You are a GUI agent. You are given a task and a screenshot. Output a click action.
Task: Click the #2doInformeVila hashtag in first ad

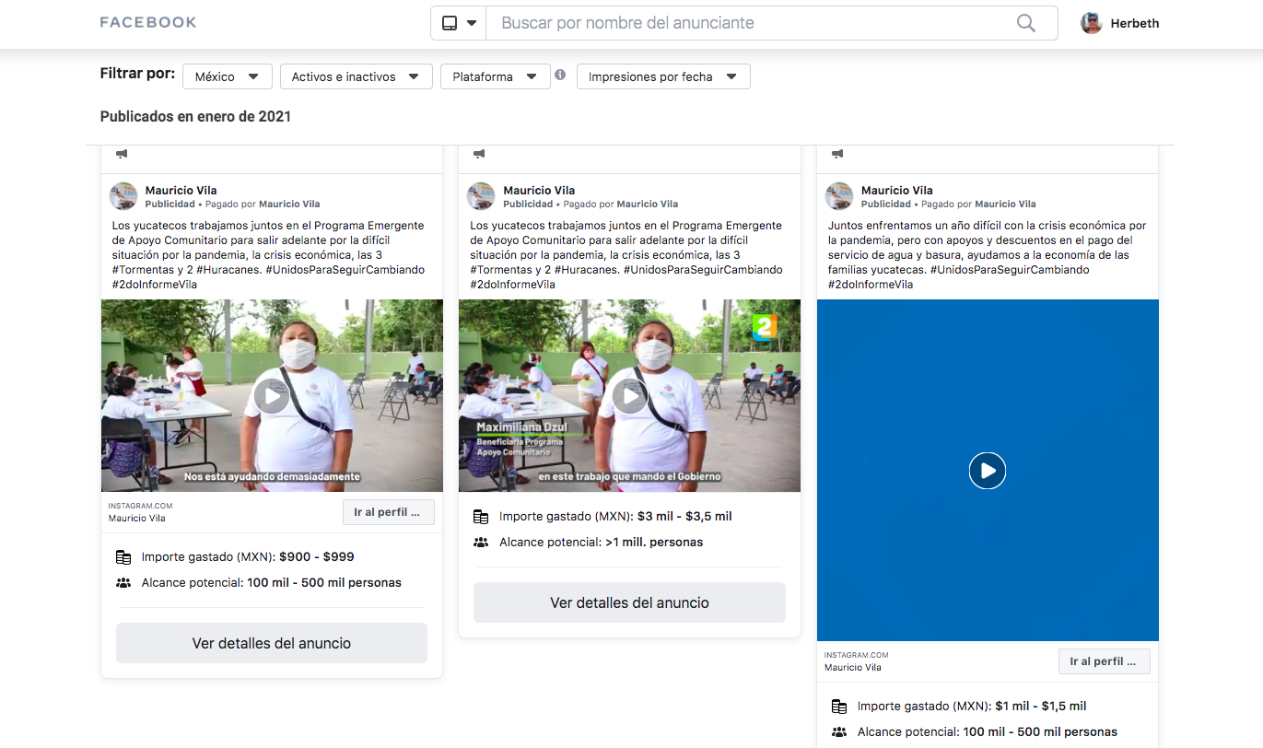coord(155,285)
